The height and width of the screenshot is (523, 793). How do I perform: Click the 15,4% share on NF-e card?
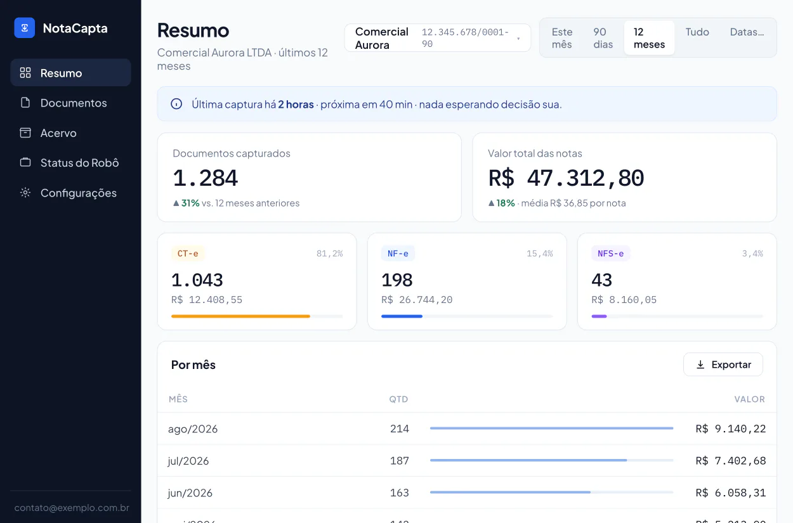pos(540,254)
